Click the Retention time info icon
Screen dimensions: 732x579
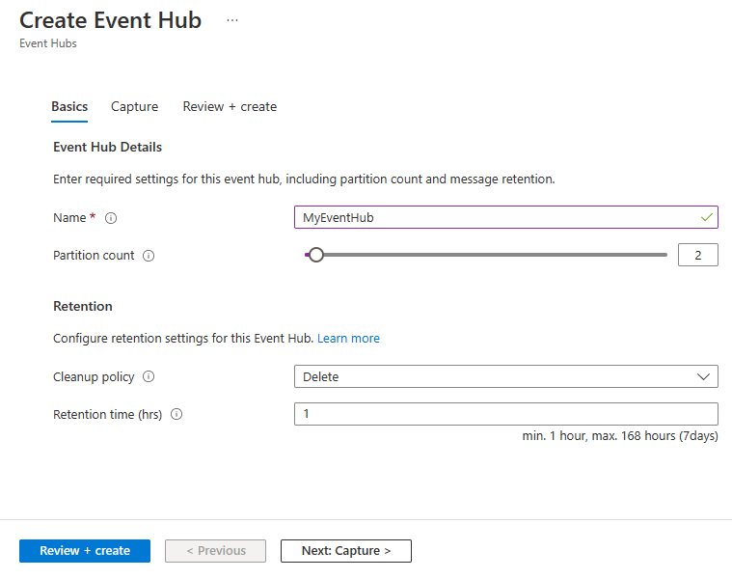coord(176,415)
